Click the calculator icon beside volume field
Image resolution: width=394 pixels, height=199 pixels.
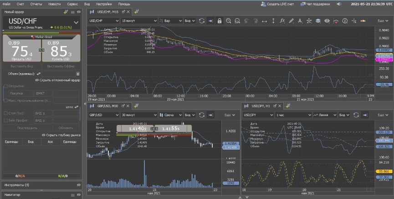tap(78, 74)
